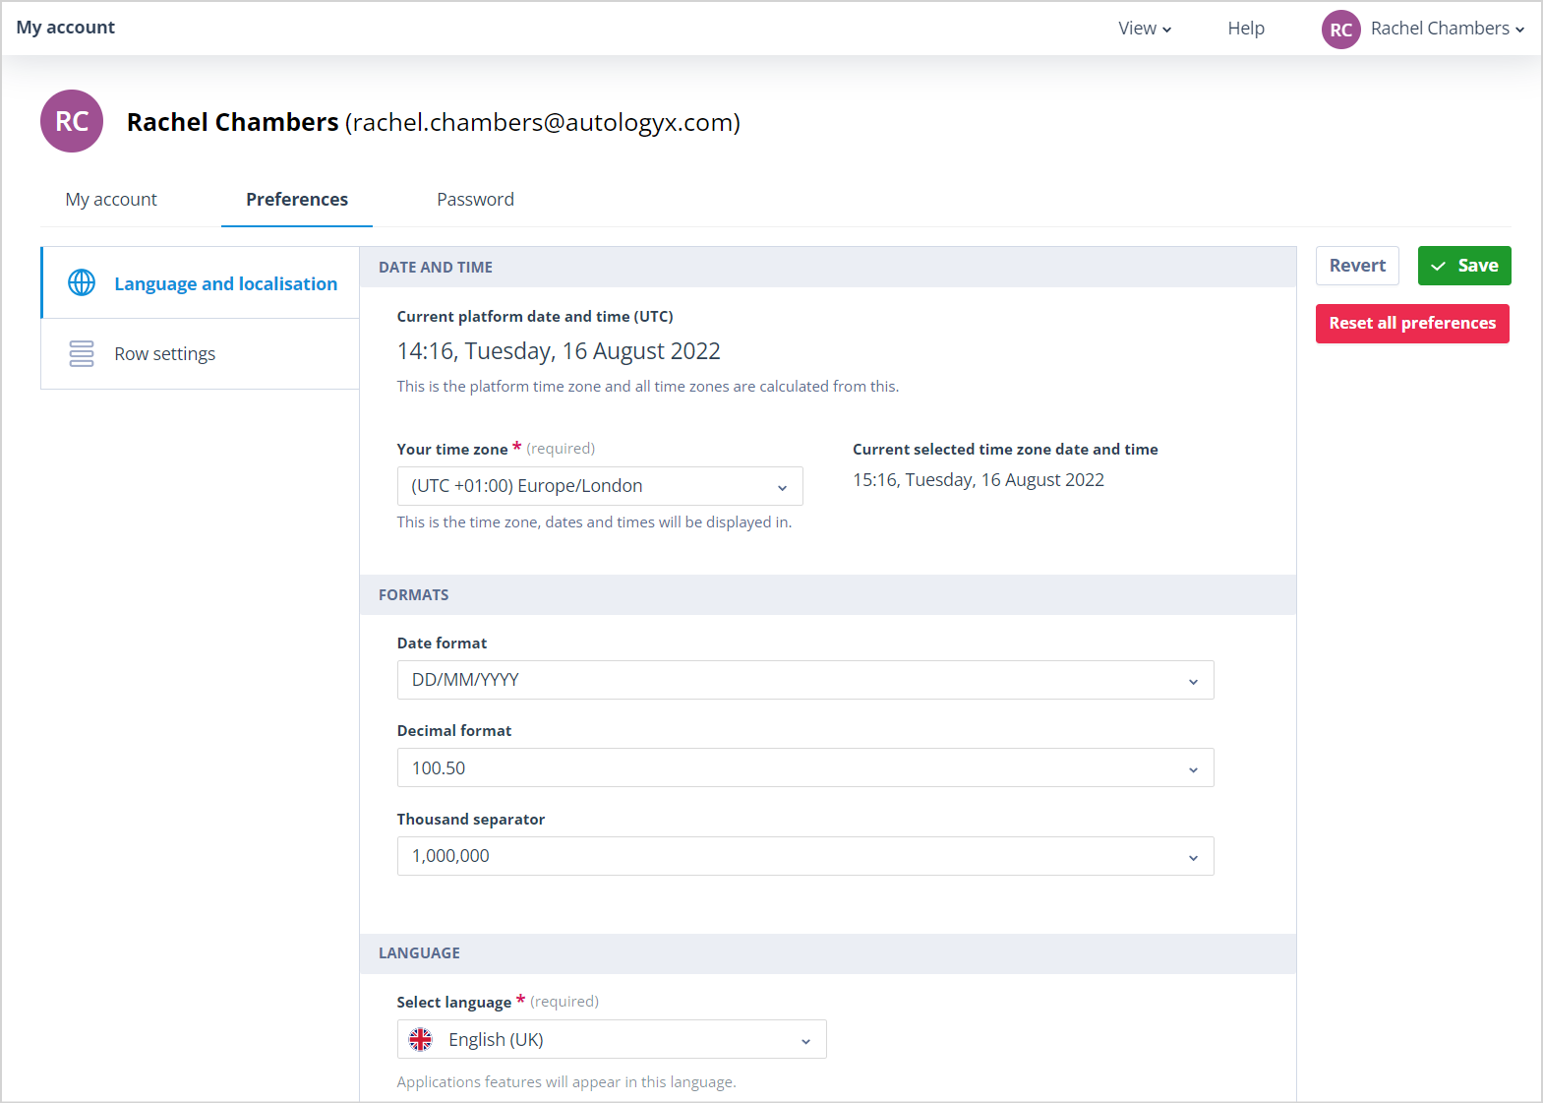Click 'Applications features will appear' helper text
The width and height of the screenshot is (1543, 1103).
coord(566,1082)
